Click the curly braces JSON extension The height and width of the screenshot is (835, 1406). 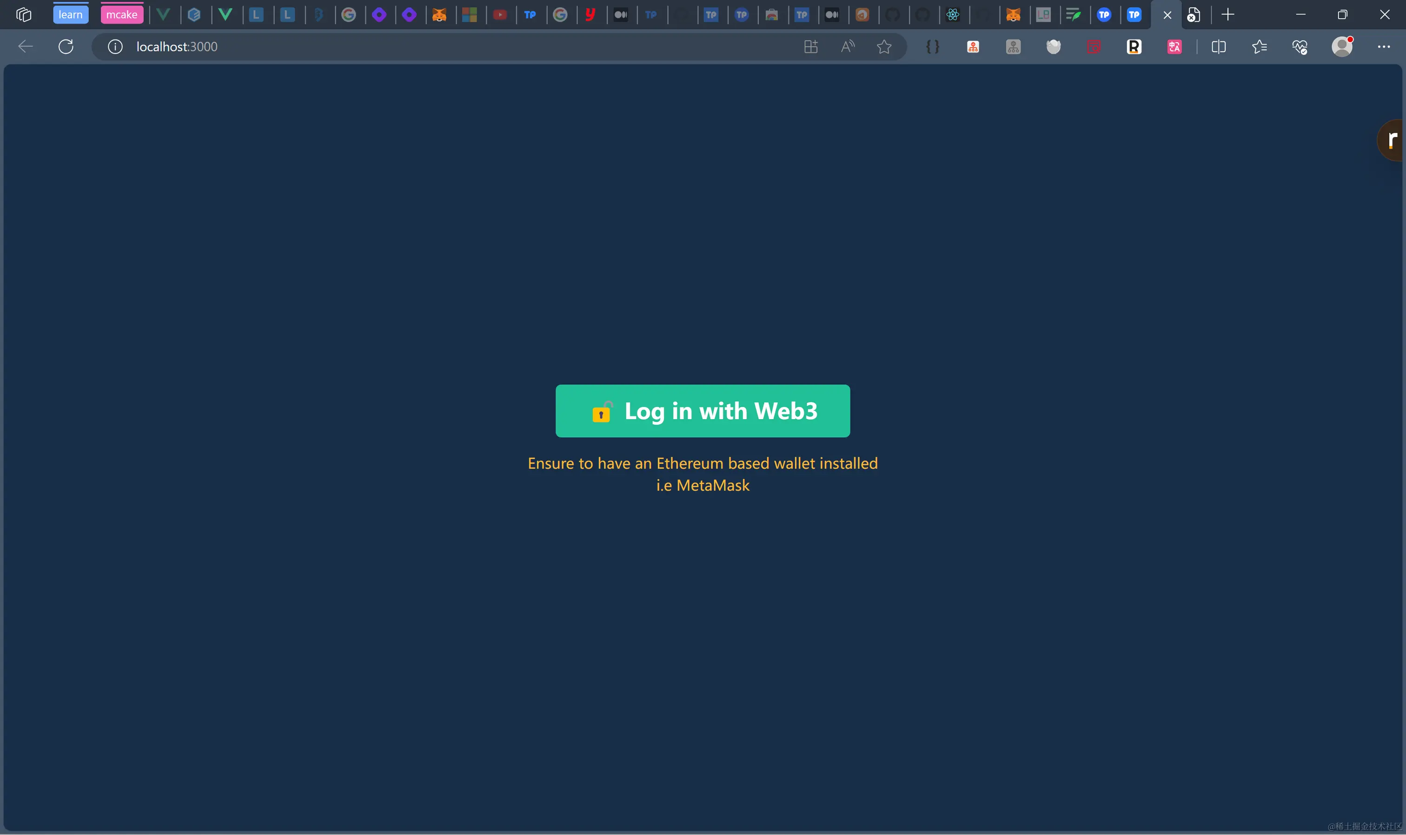tap(932, 47)
